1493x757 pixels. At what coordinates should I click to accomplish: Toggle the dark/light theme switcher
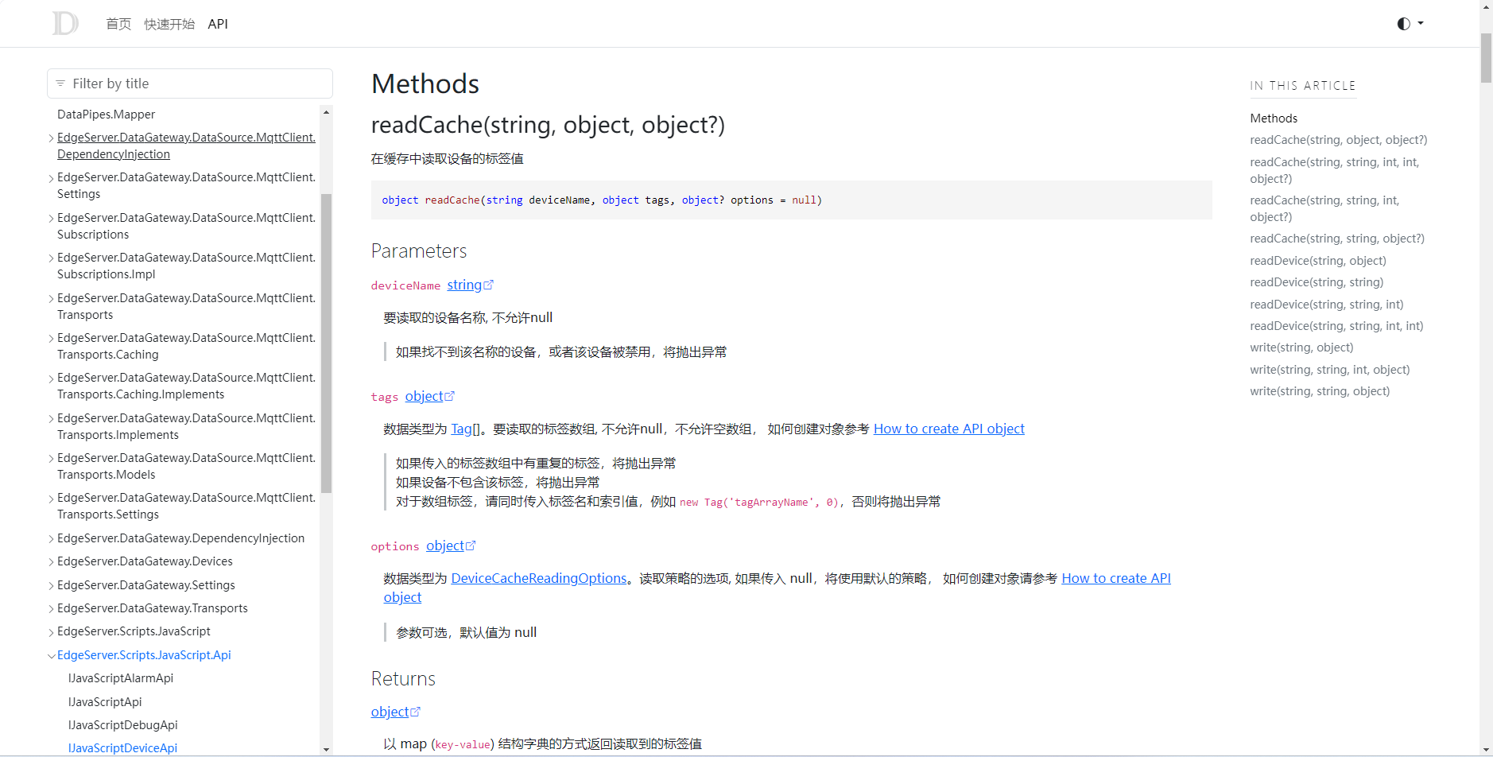(1410, 24)
